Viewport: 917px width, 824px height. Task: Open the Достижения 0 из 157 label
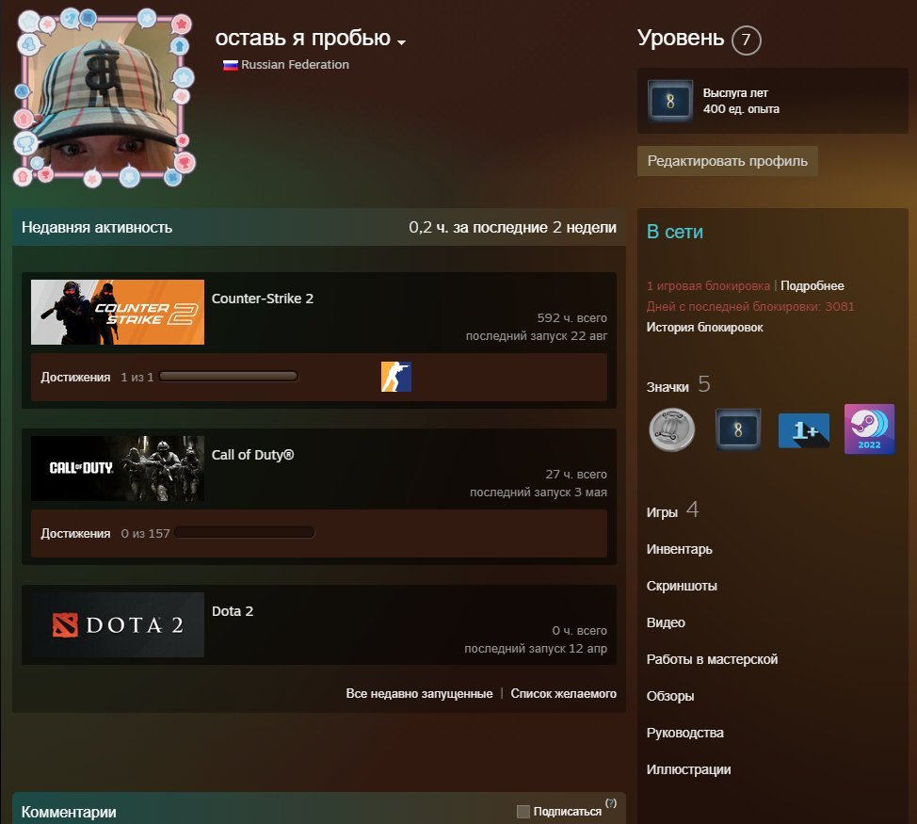coord(105,533)
